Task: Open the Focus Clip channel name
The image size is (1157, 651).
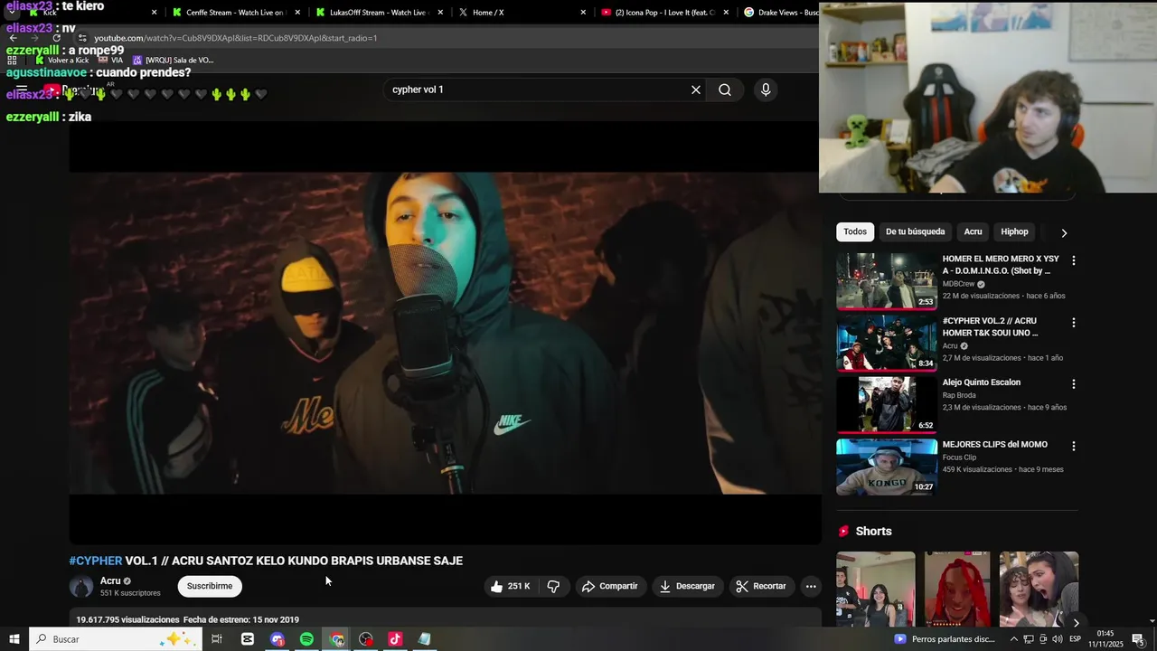Action: coord(960,458)
